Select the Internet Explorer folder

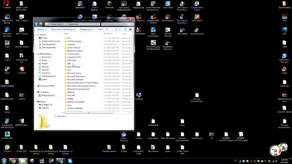[74, 67]
